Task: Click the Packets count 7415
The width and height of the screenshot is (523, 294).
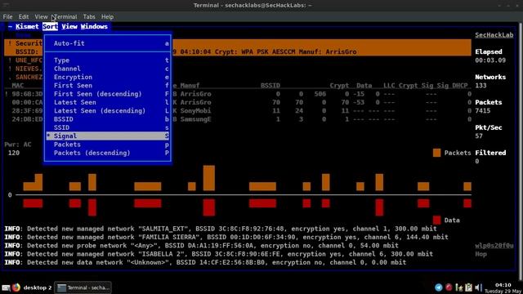Action: click(483, 111)
